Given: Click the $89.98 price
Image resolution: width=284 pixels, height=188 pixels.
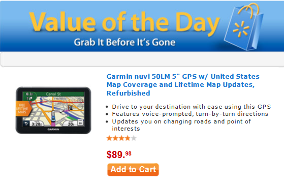Looking at the screenshot, I should pyautogui.click(x=119, y=154).
